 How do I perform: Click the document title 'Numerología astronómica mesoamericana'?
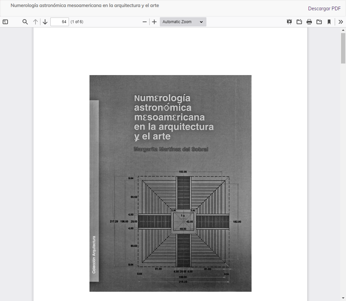pyautogui.click(x=85, y=6)
